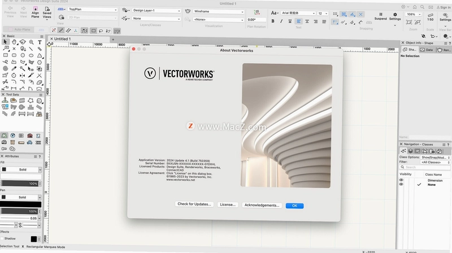Select the Circle tool
The height and width of the screenshot is (253, 452).
(23, 55)
